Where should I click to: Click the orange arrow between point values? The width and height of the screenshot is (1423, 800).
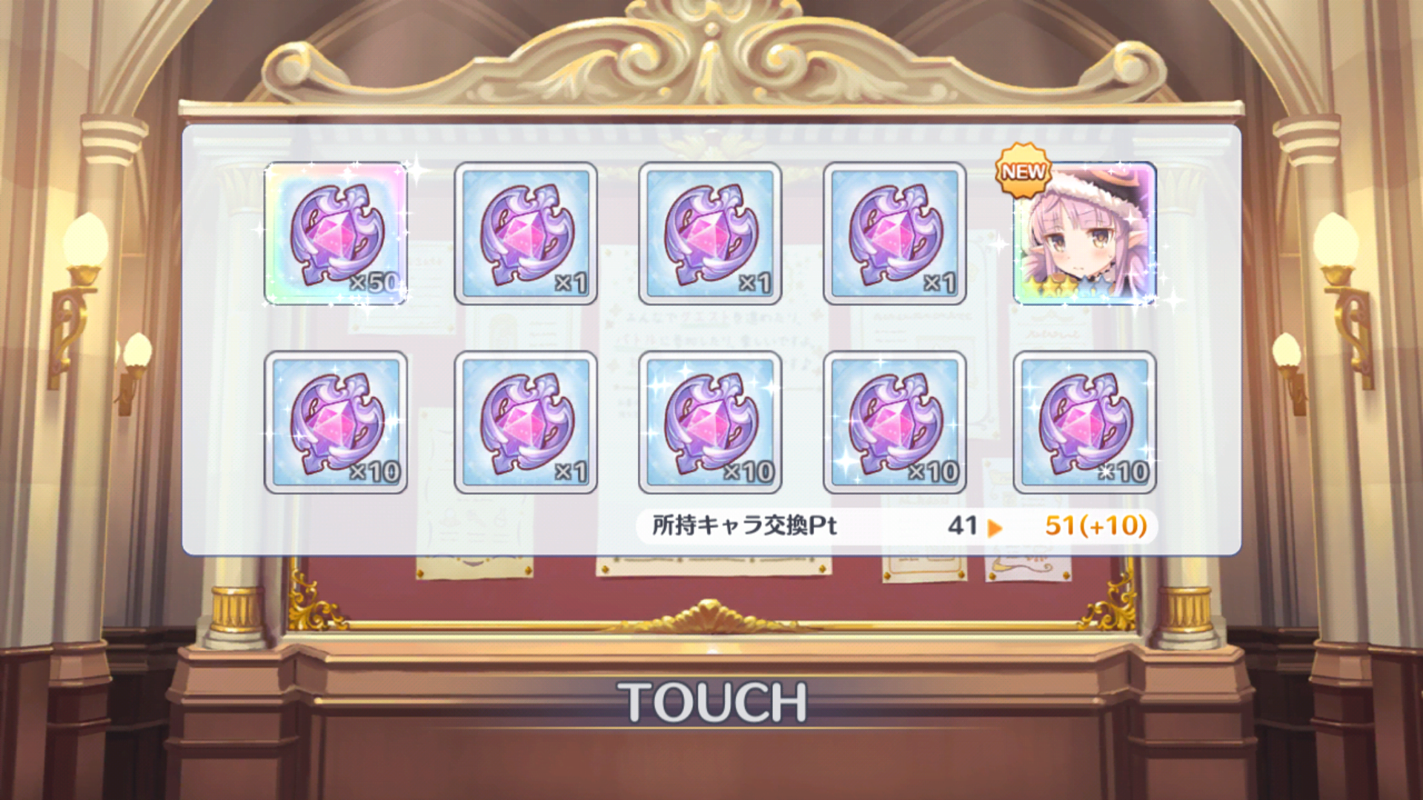click(995, 527)
